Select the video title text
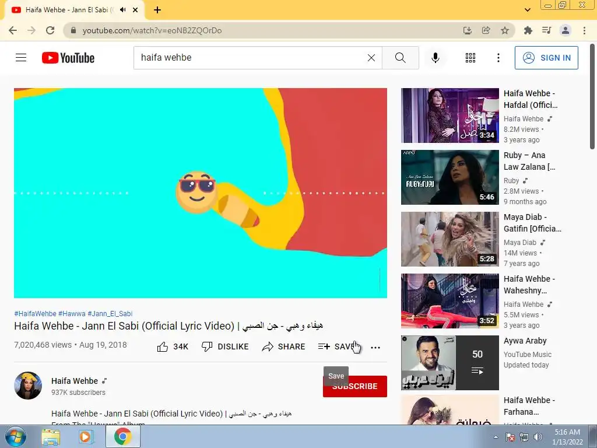The image size is (597, 448). pos(168,326)
